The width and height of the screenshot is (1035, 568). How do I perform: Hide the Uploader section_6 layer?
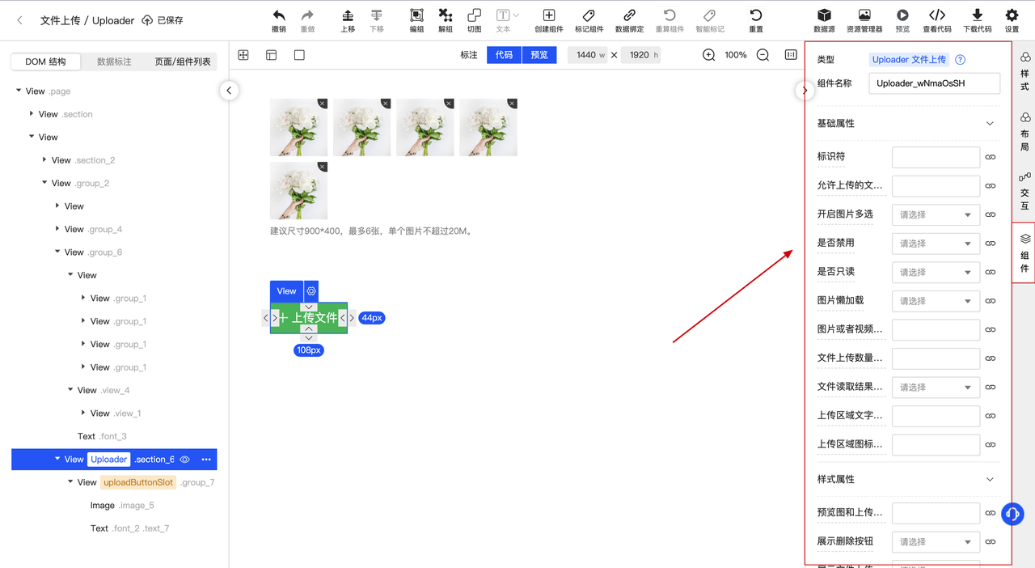(x=184, y=459)
